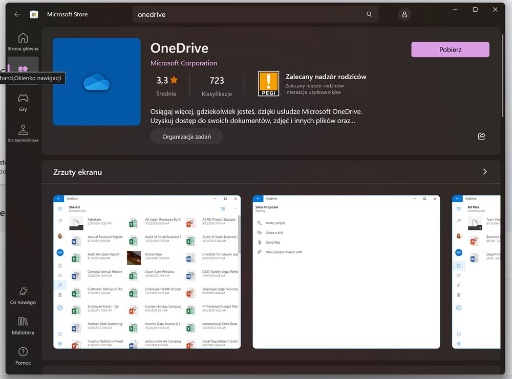Click the Organizacja zadań category chip

187,136
